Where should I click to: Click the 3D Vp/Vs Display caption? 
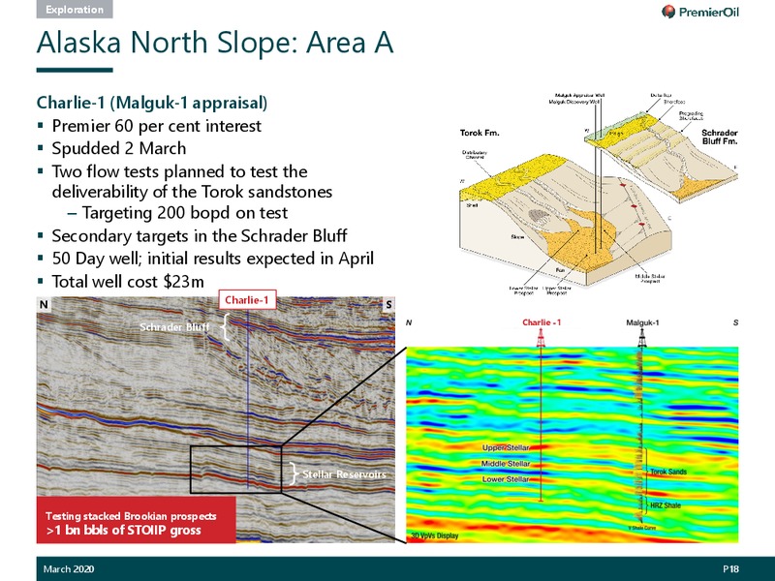click(435, 535)
